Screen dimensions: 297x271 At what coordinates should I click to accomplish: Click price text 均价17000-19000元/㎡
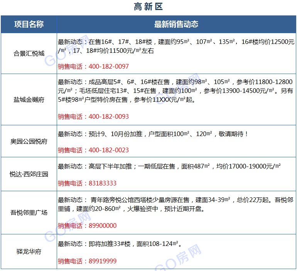pyautogui.click(x=248, y=167)
